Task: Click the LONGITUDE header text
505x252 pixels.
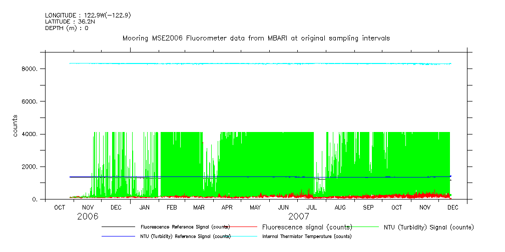Action: click(88, 15)
